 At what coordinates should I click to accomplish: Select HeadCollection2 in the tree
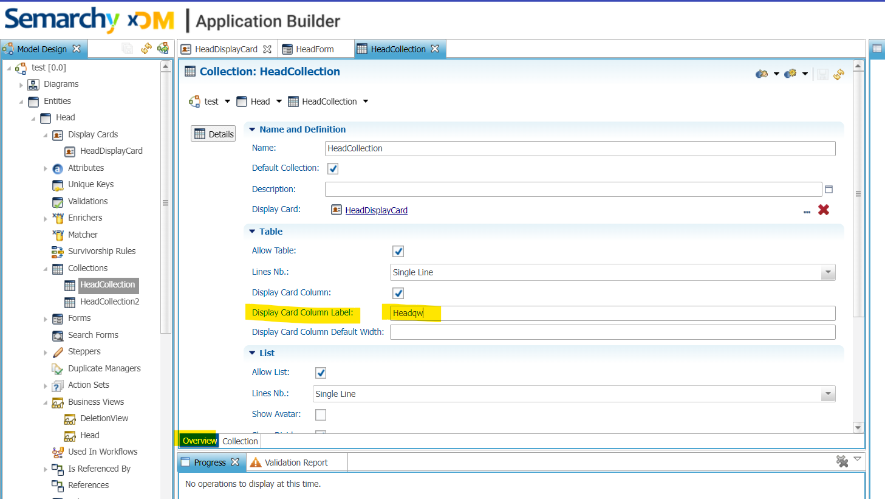point(109,301)
